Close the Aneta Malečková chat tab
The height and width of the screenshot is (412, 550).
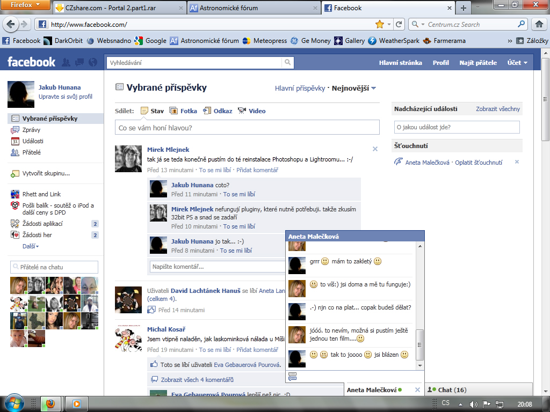click(417, 390)
